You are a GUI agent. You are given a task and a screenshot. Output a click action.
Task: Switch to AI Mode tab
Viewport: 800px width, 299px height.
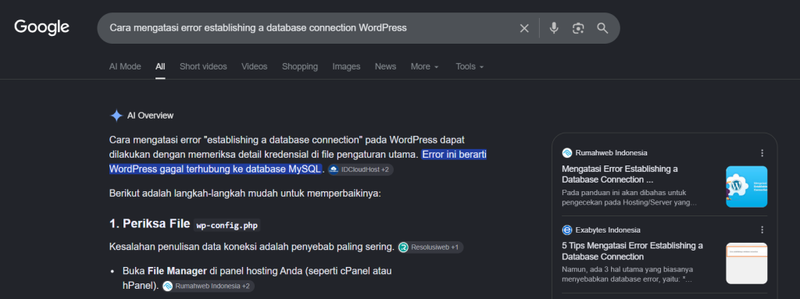click(x=125, y=67)
